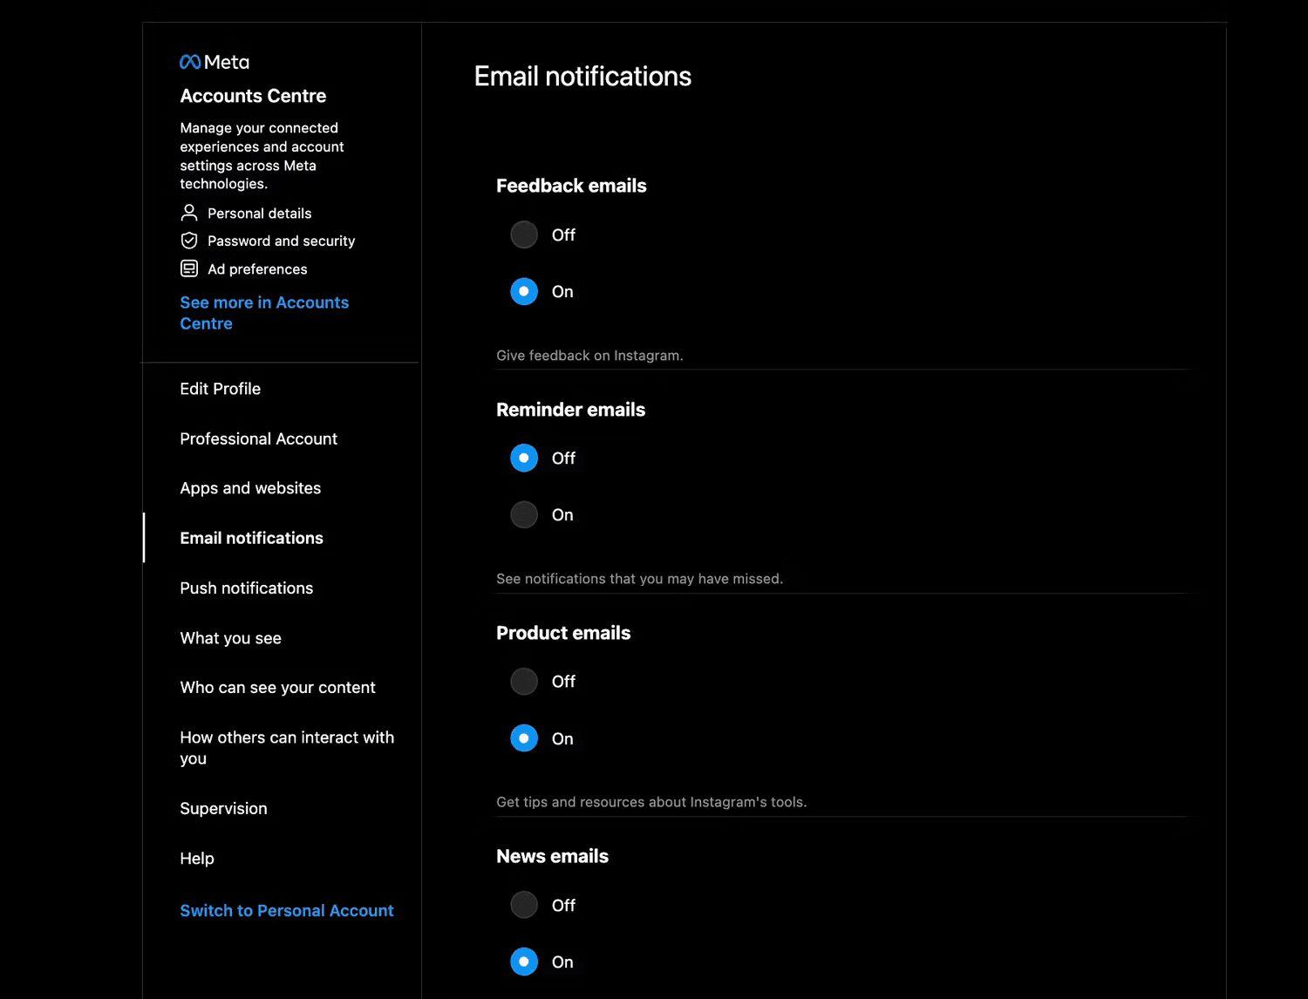Open What you see section
1308x999 pixels.
click(x=230, y=638)
